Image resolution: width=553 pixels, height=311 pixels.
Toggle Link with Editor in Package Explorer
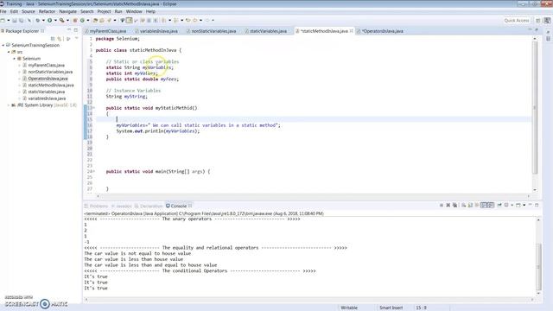pyautogui.click(x=60, y=38)
